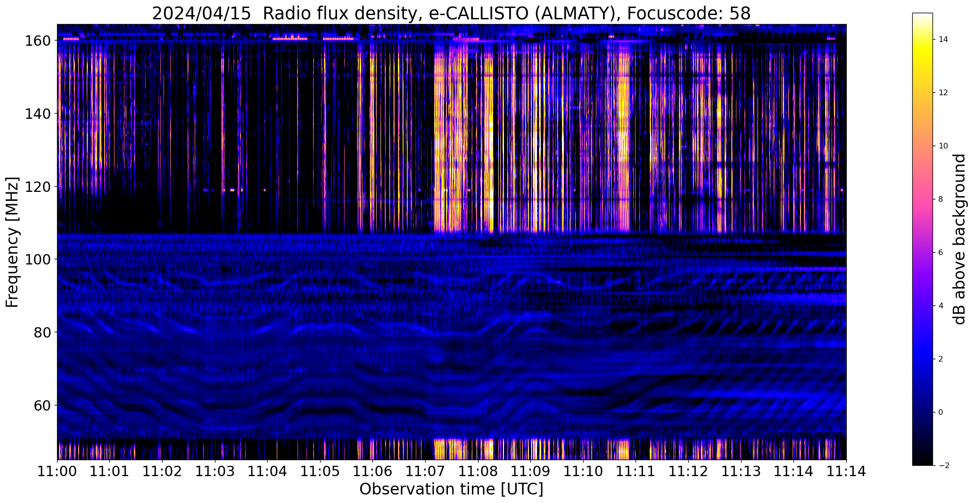Click the colorbar tick value 2

[x=941, y=359]
